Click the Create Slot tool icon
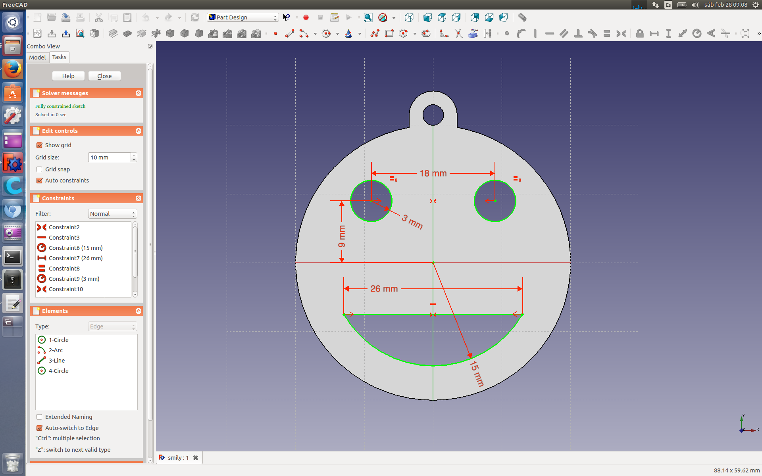The height and width of the screenshot is (476, 762). [x=426, y=34]
